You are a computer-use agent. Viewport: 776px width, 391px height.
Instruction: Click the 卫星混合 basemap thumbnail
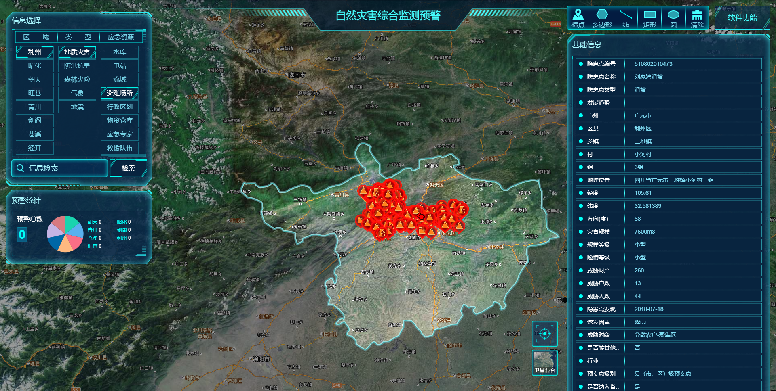[544, 362]
